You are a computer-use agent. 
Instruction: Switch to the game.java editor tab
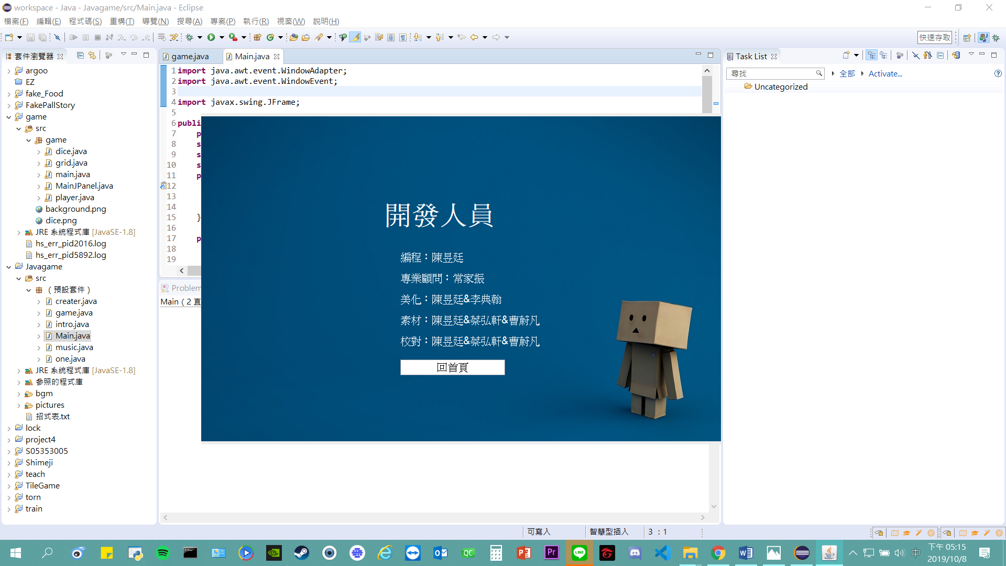(x=190, y=56)
